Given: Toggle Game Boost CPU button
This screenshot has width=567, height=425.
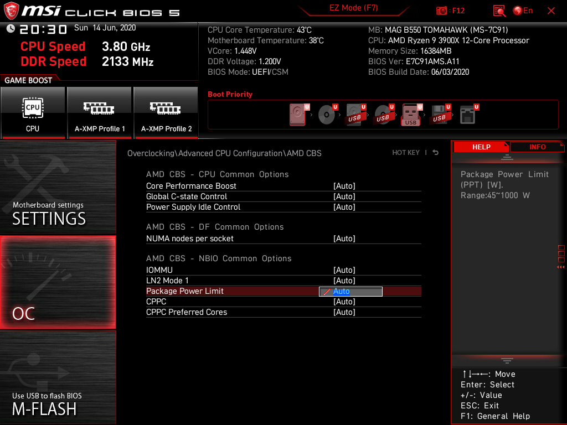Looking at the screenshot, I should click(33, 113).
